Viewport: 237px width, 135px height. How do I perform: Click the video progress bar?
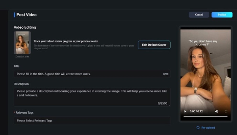(205, 116)
